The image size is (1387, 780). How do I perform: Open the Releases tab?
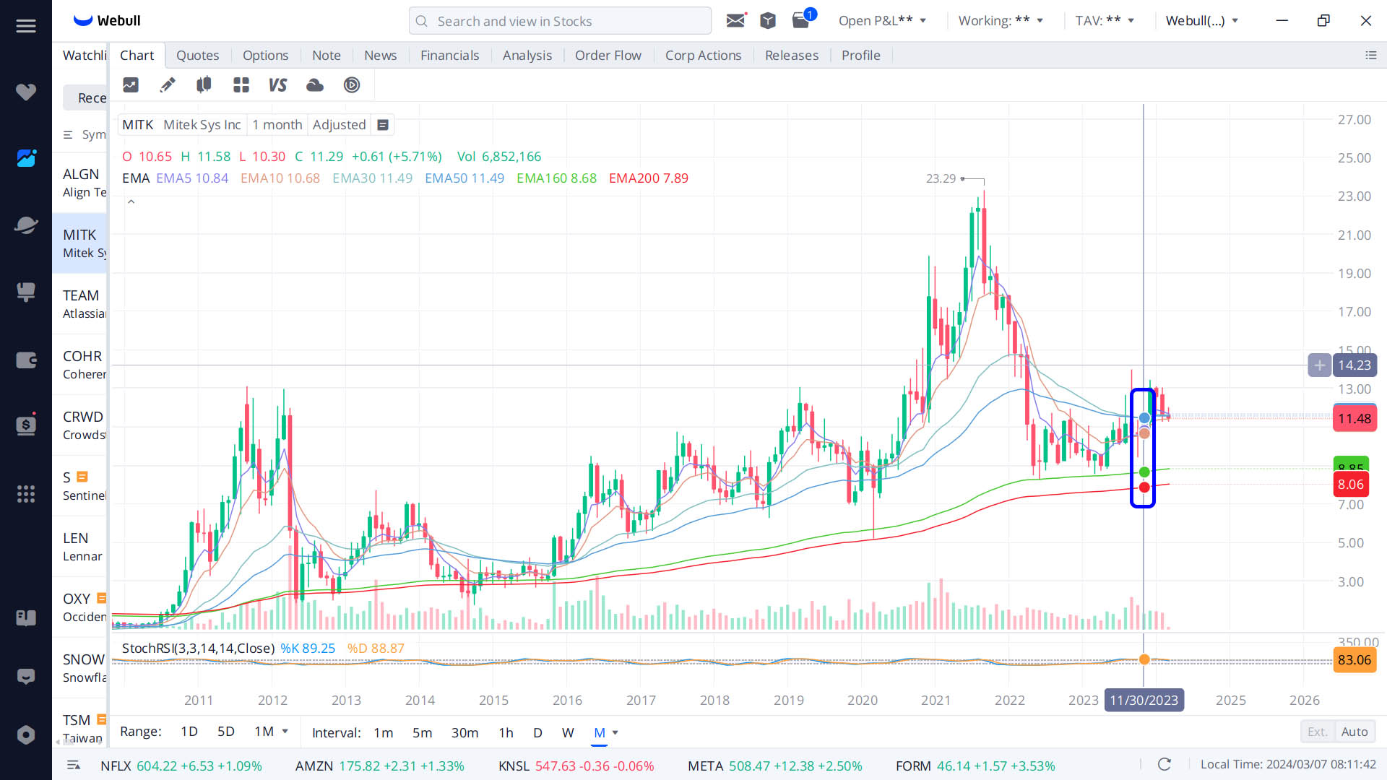tap(792, 56)
